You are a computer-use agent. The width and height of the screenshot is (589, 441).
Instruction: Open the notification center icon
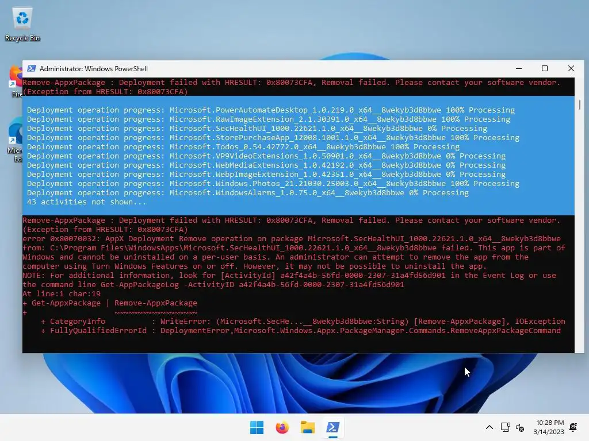573,427
